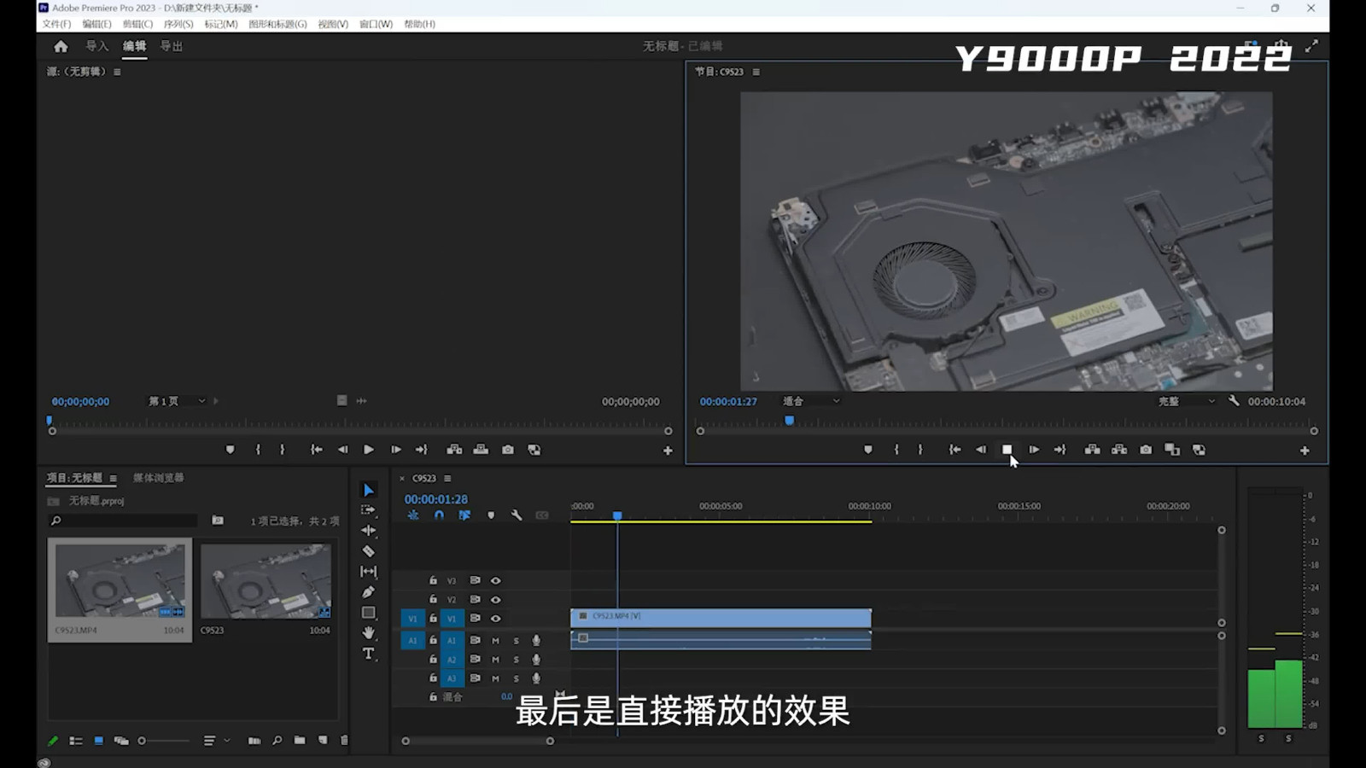Viewport: 1366px width, 768px height.
Task: Open timeline sequence C9523 panel menu
Action: pyautogui.click(x=447, y=479)
